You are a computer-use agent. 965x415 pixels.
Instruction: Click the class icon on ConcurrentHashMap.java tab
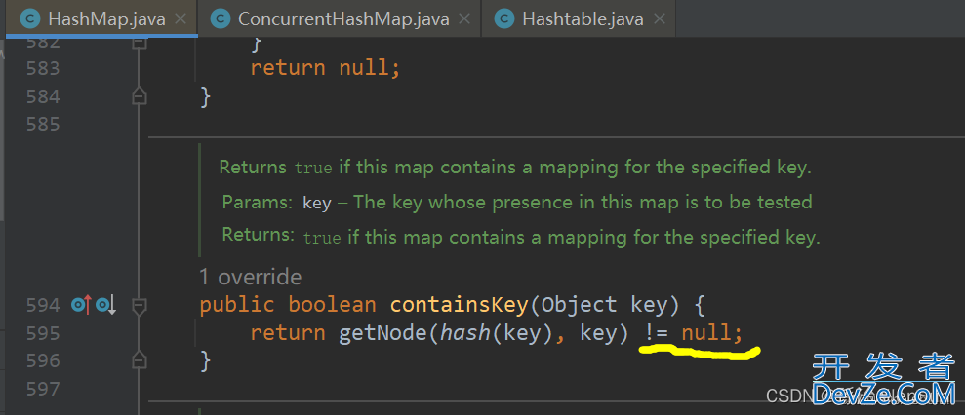[x=220, y=19]
